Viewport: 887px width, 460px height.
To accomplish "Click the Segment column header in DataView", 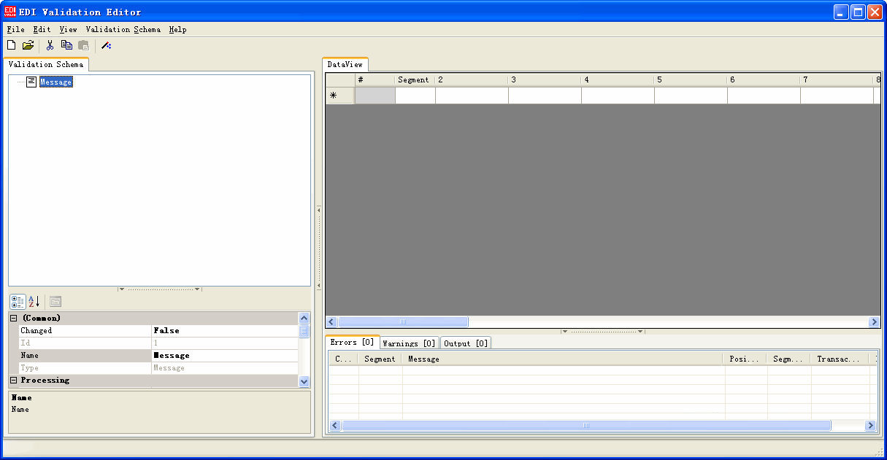I will click(413, 79).
